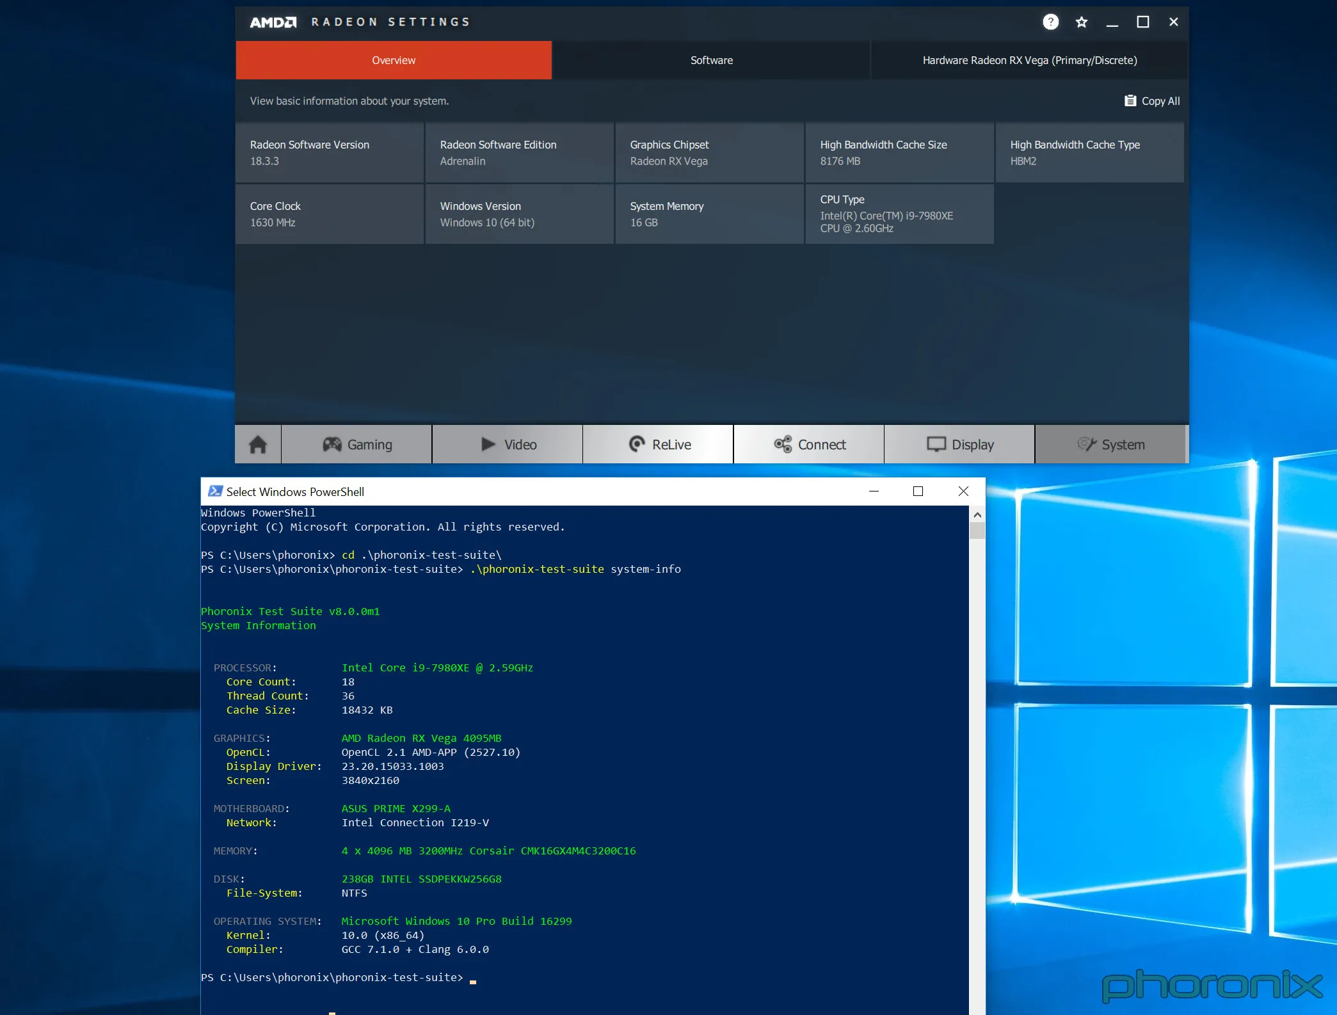
Task: Select the Windows Version tile
Action: click(520, 214)
